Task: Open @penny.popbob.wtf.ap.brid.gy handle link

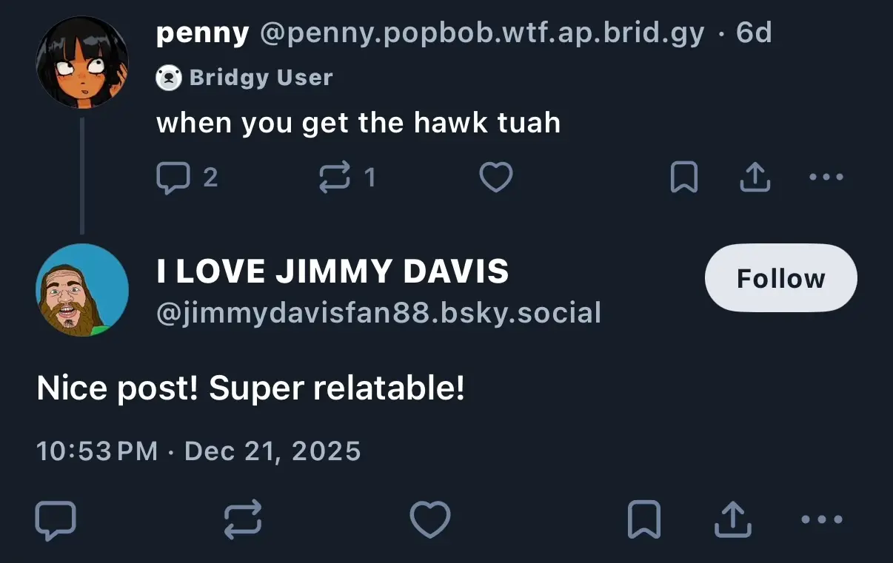Action: pyautogui.click(x=482, y=33)
